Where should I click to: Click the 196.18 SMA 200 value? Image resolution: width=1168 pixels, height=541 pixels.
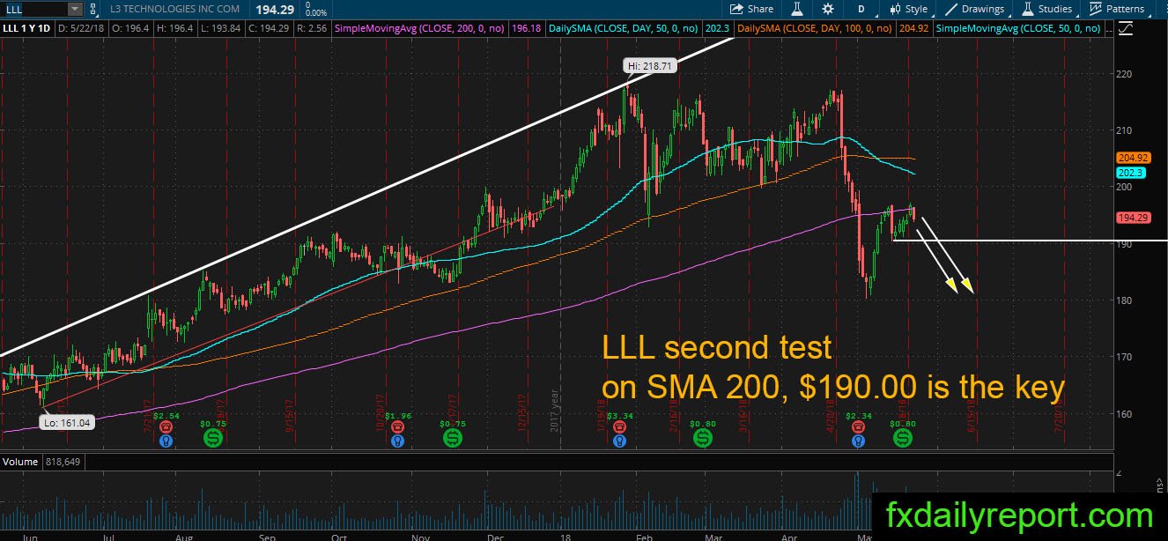(x=527, y=28)
